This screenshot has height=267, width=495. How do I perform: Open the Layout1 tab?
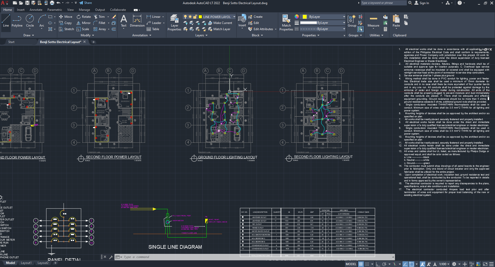pyautogui.click(x=26, y=263)
